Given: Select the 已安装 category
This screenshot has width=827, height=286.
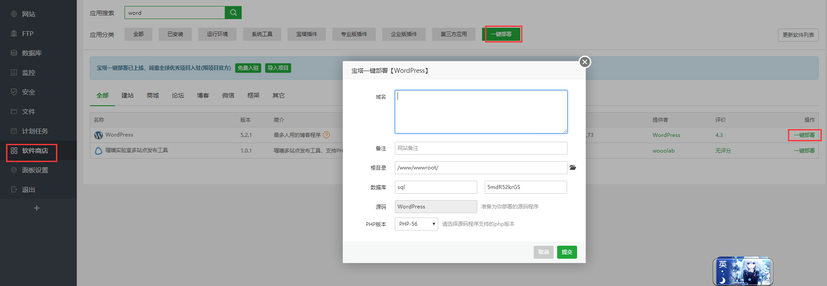Looking at the screenshot, I should [175, 34].
